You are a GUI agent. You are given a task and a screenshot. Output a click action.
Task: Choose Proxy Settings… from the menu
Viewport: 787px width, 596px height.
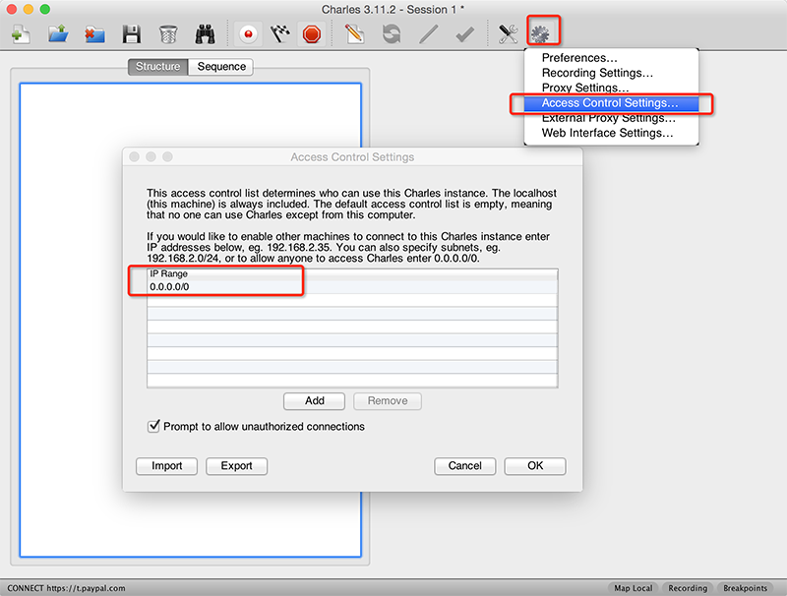click(585, 89)
